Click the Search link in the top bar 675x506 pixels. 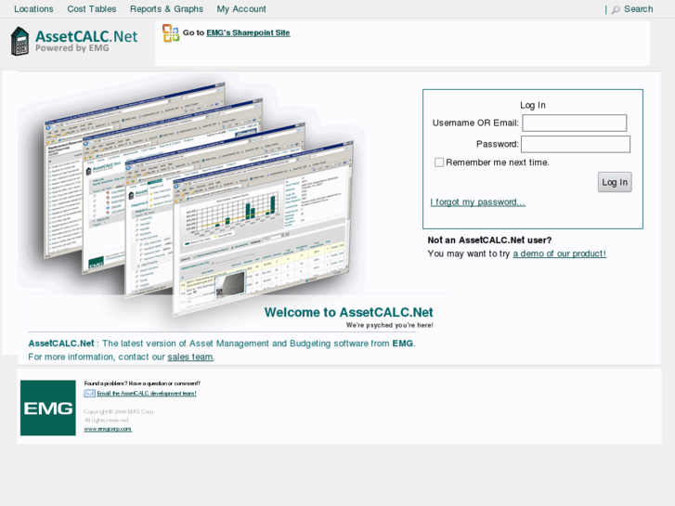tap(639, 9)
